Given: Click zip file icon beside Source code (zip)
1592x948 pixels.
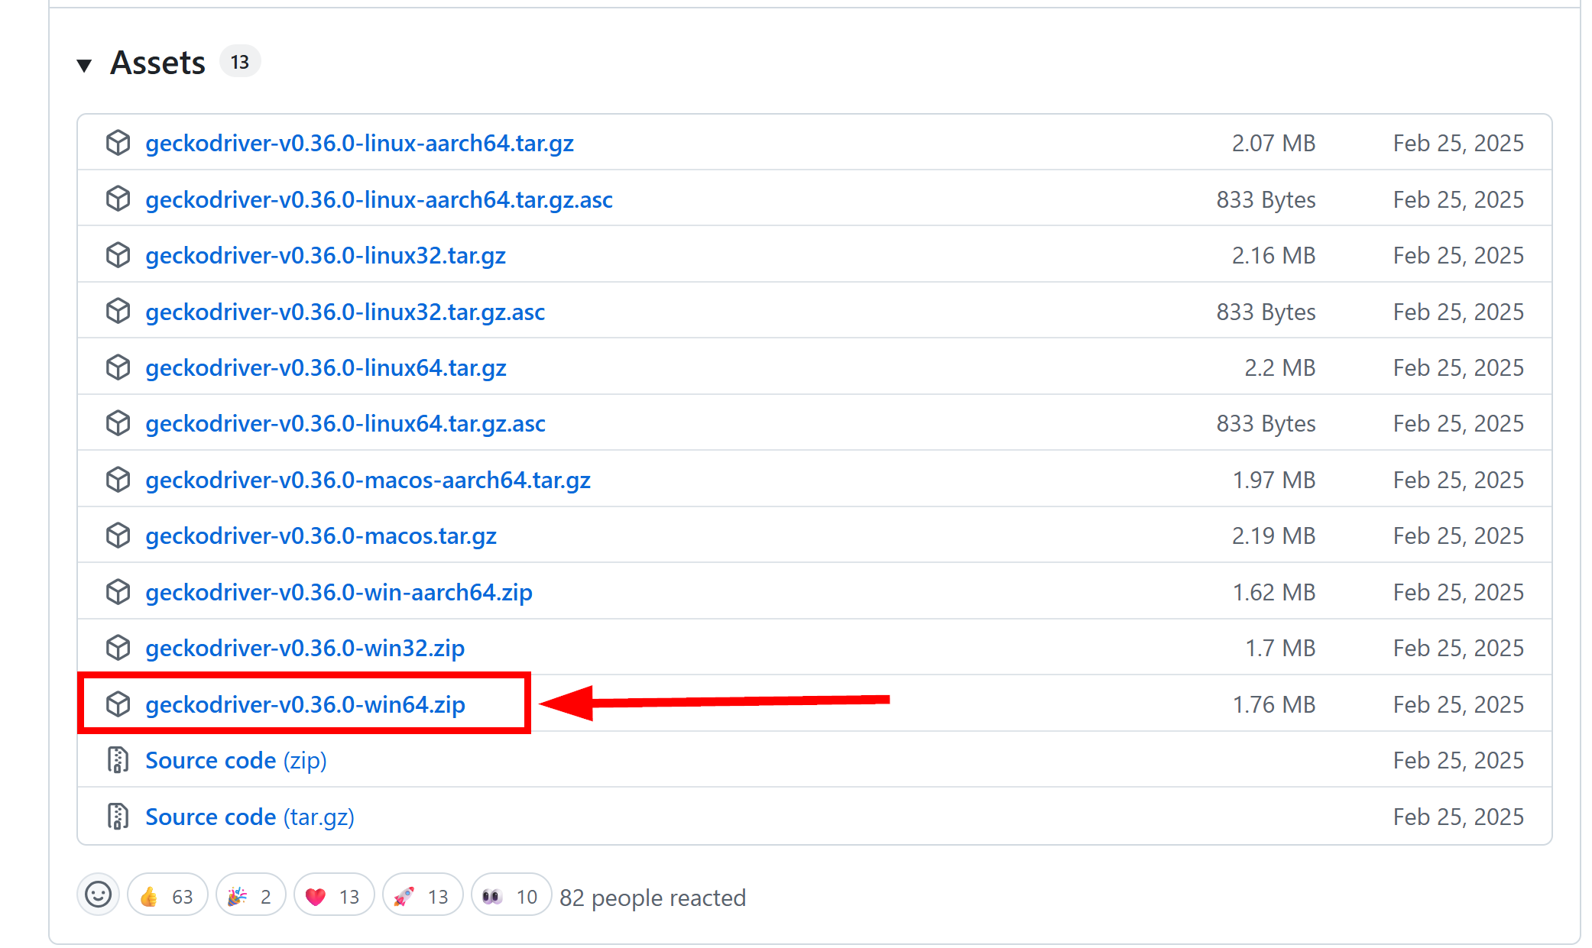Looking at the screenshot, I should point(117,760).
